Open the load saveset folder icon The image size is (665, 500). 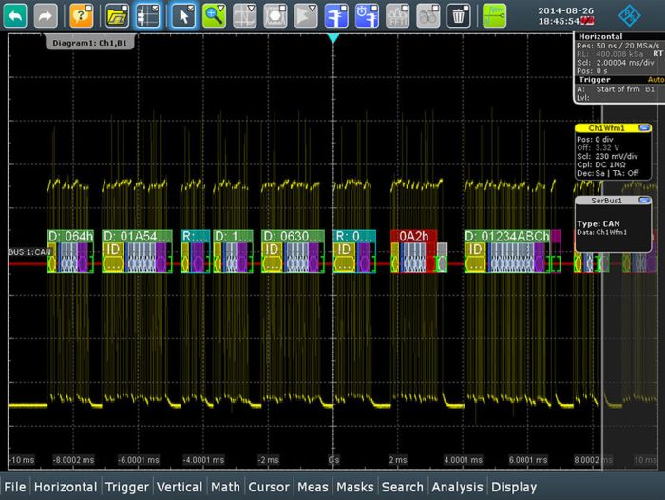(117, 16)
